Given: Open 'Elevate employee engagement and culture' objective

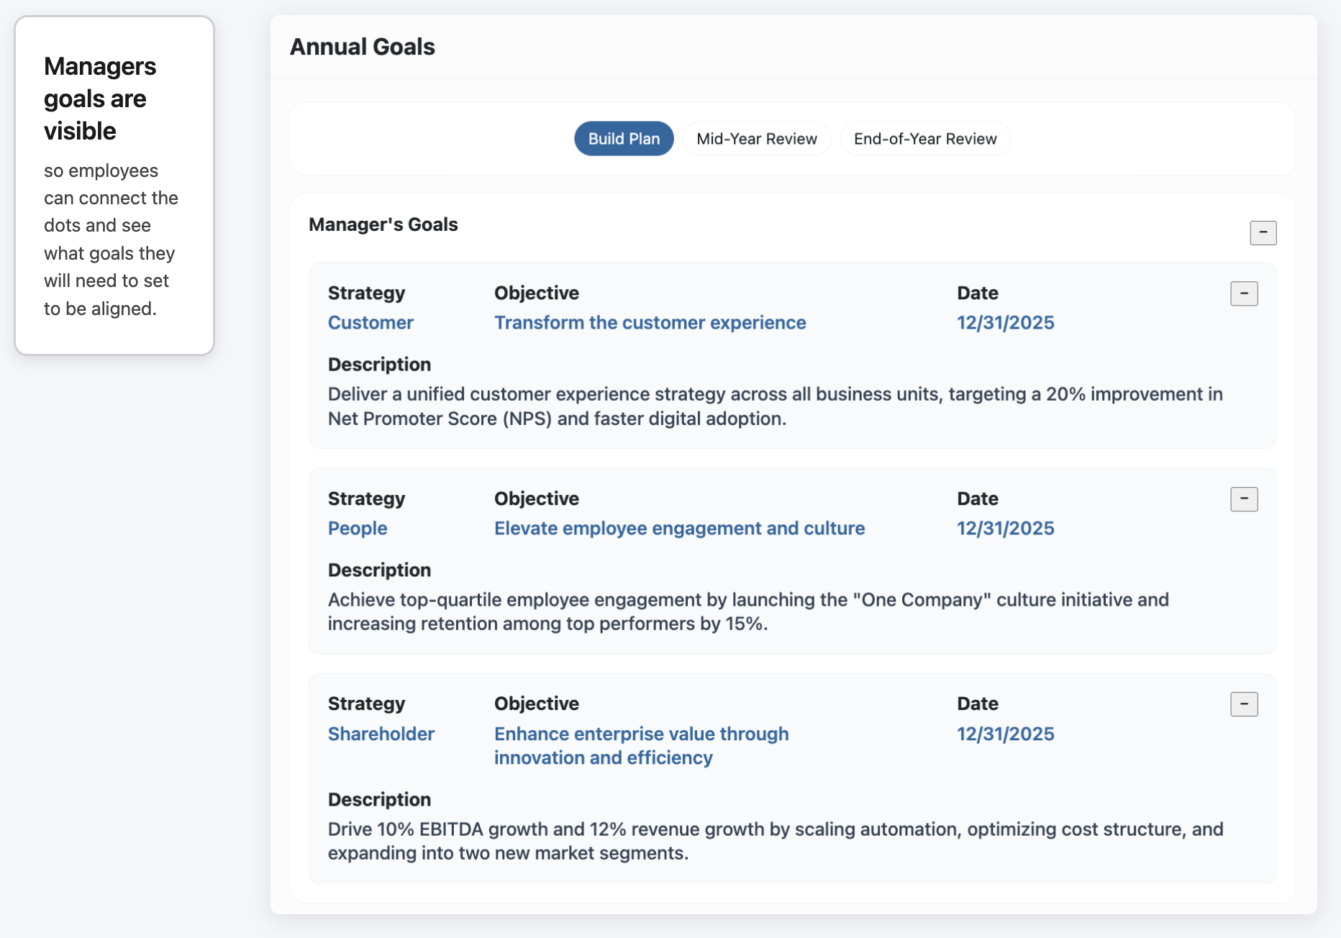Looking at the screenshot, I should coord(679,528).
